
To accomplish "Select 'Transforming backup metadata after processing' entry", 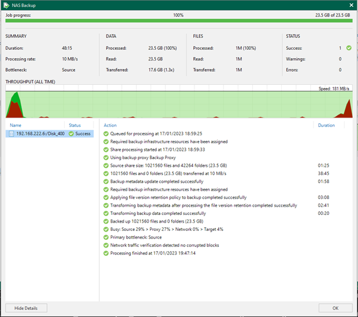I will click(203, 205).
